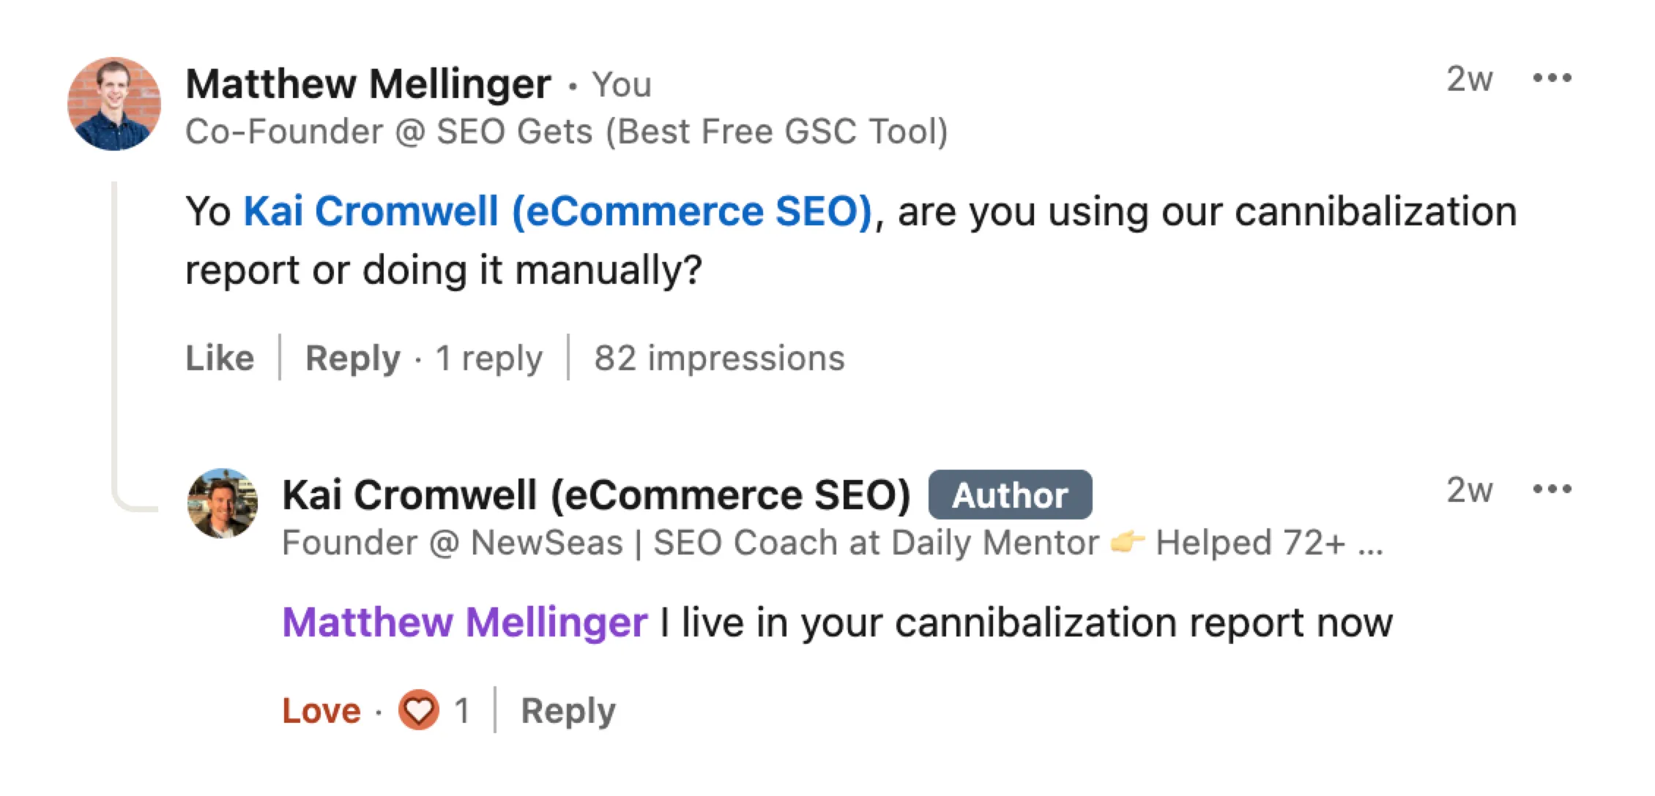The width and height of the screenshot is (1655, 796).
Task: Reply to Matthew Mellinger's comment
Action: coord(352,358)
